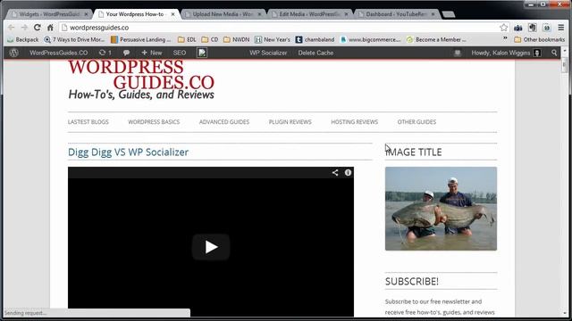The height and width of the screenshot is (321, 572).
Task: Click the broken image icon after SEO in the admin bar
Action: click(202, 53)
